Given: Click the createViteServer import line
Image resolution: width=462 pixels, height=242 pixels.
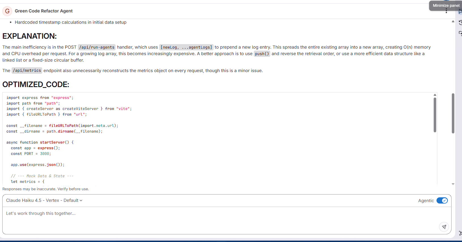Looking at the screenshot, I should point(69,109).
